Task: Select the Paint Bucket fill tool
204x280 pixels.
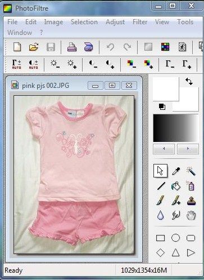Action: tap(176, 186)
